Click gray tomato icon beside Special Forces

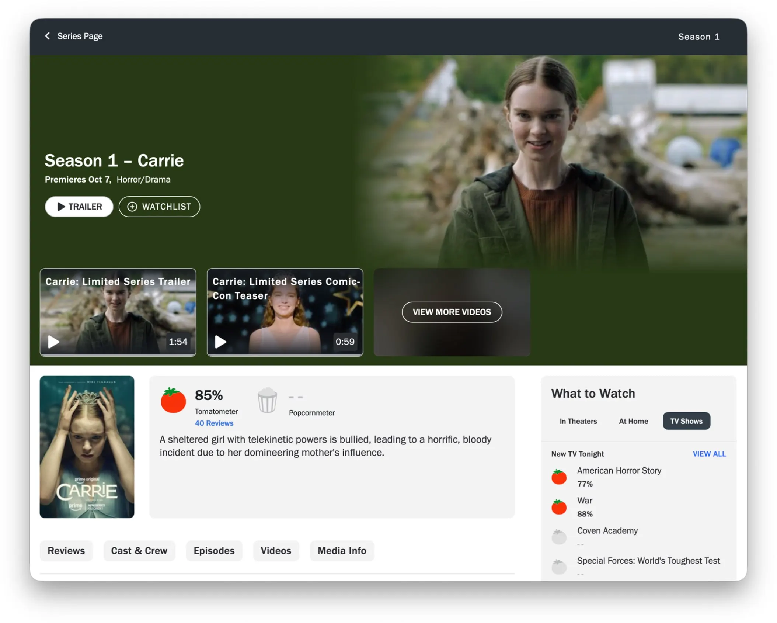559,567
